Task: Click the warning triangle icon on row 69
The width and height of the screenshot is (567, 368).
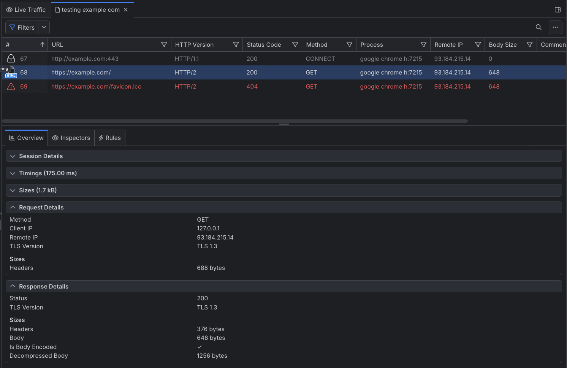Action: point(11,87)
